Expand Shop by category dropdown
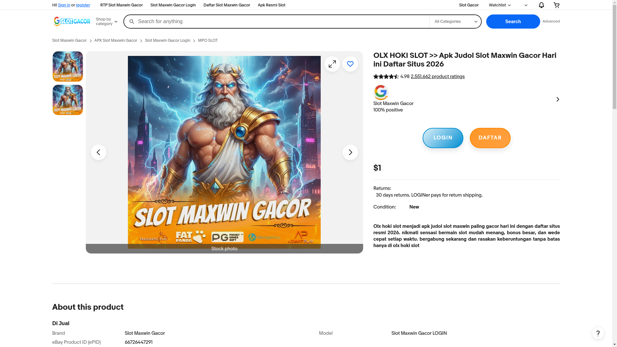Image resolution: width=617 pixels, height=347 pixels. [x=106, y=22]
